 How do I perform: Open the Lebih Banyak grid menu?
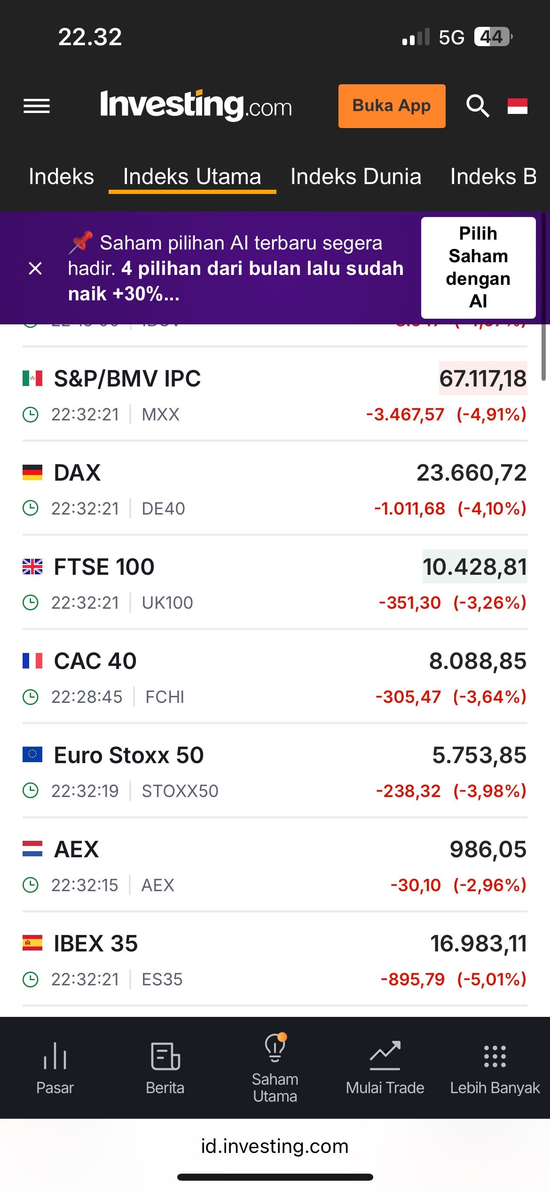495,1056
